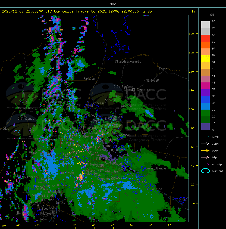Screen dimensions: 226x229
Task: Click the Tulumaya place label
Action: pyautogui.click(x=93, y=120)
